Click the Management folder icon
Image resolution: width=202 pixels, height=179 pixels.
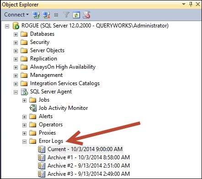pos(24,75)
